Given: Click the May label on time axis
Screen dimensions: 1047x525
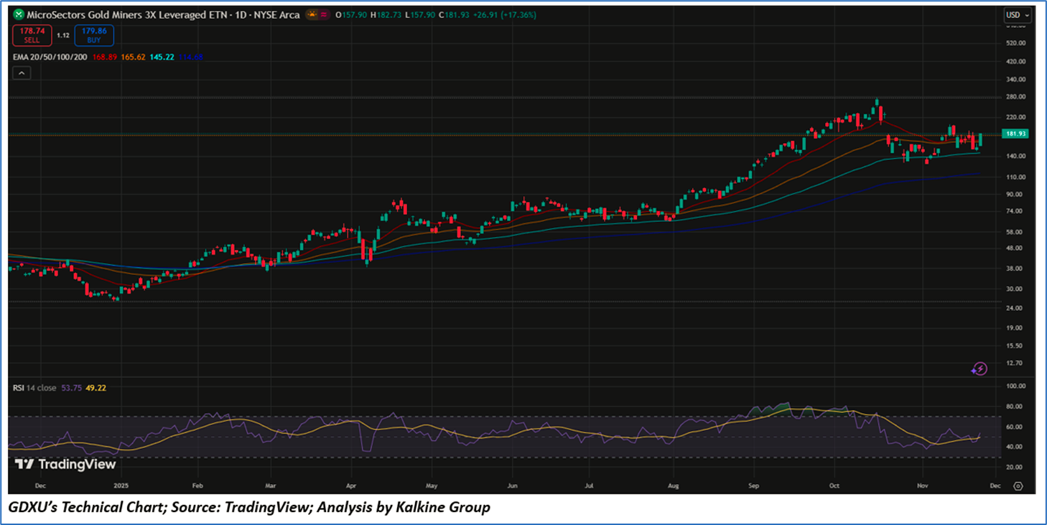Looking at the screenshot, I should (x=432, y=486).
